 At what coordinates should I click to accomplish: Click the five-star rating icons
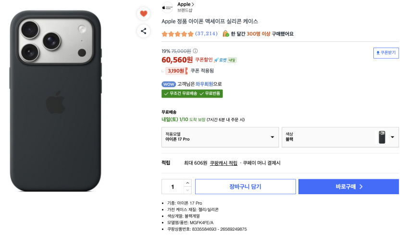[177, 34]
